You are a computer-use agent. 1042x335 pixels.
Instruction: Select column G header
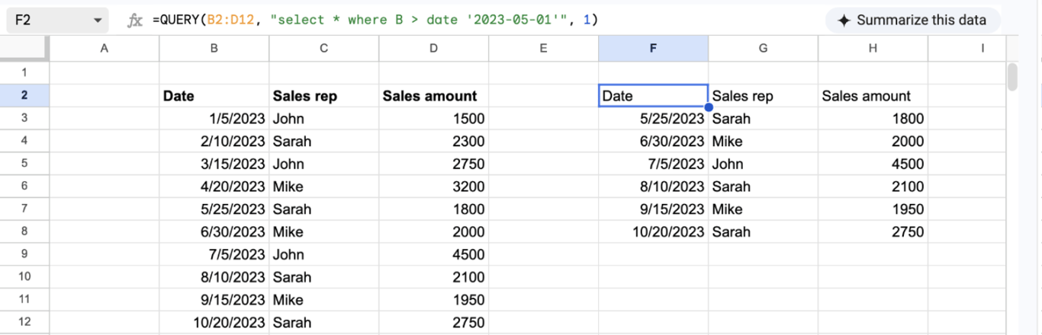coord(764,48)
